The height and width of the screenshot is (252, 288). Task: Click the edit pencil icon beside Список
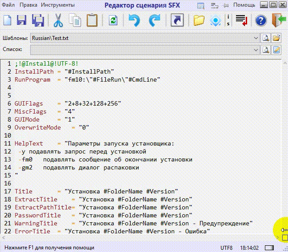tap(276, 50)
